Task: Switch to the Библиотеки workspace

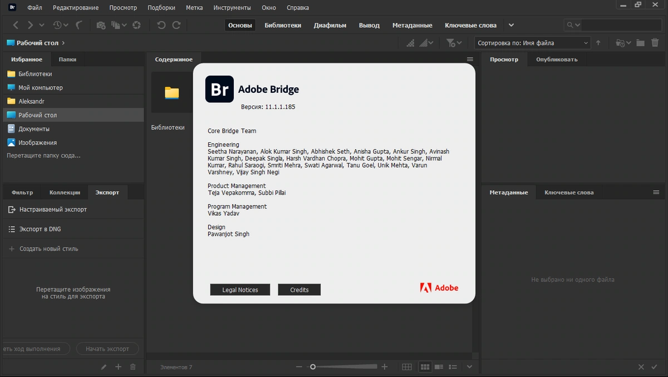Action: click(x=283, y=25)
